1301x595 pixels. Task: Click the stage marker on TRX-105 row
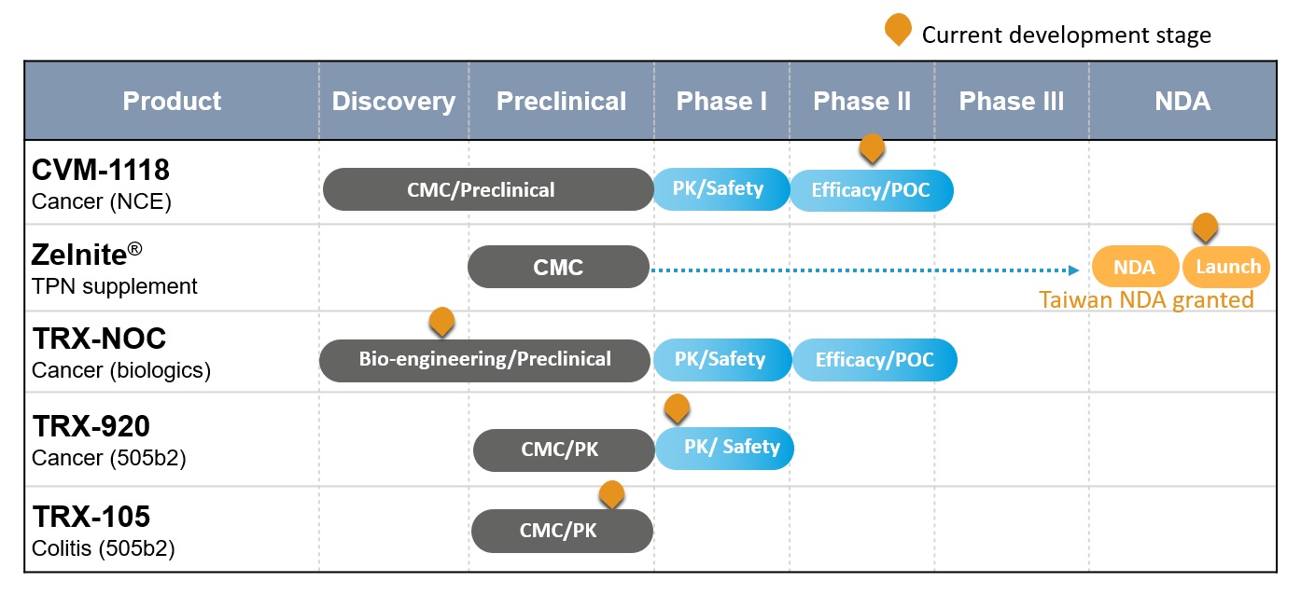[x=611, y=494]
